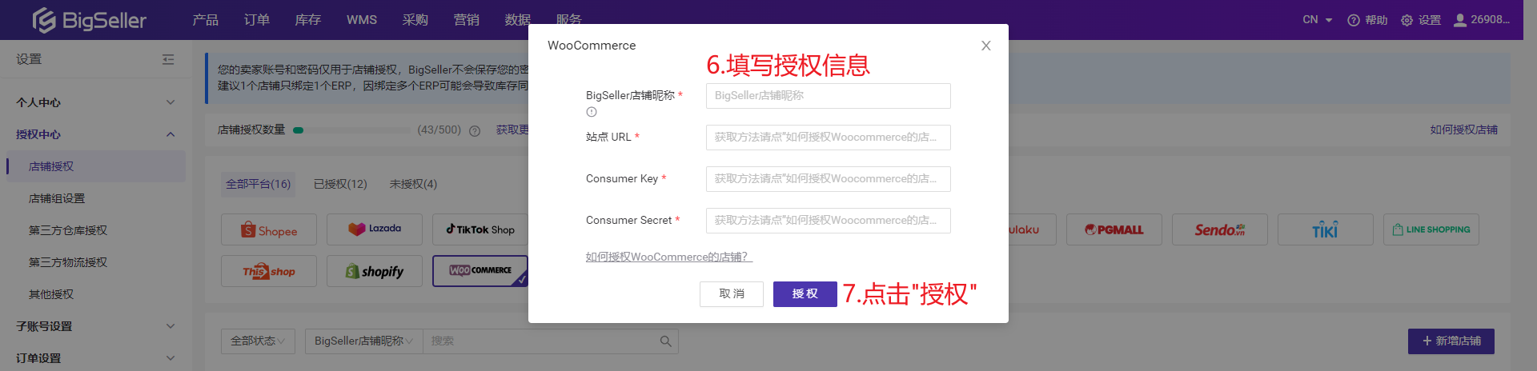The height and width of the screenshot is (371, 1537).
Task: Select the Sendo platform card
Action: pos(1220,229)
